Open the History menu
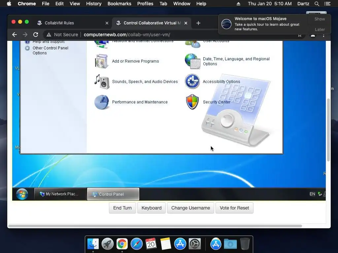338x253 pixels. coord(94,4)
